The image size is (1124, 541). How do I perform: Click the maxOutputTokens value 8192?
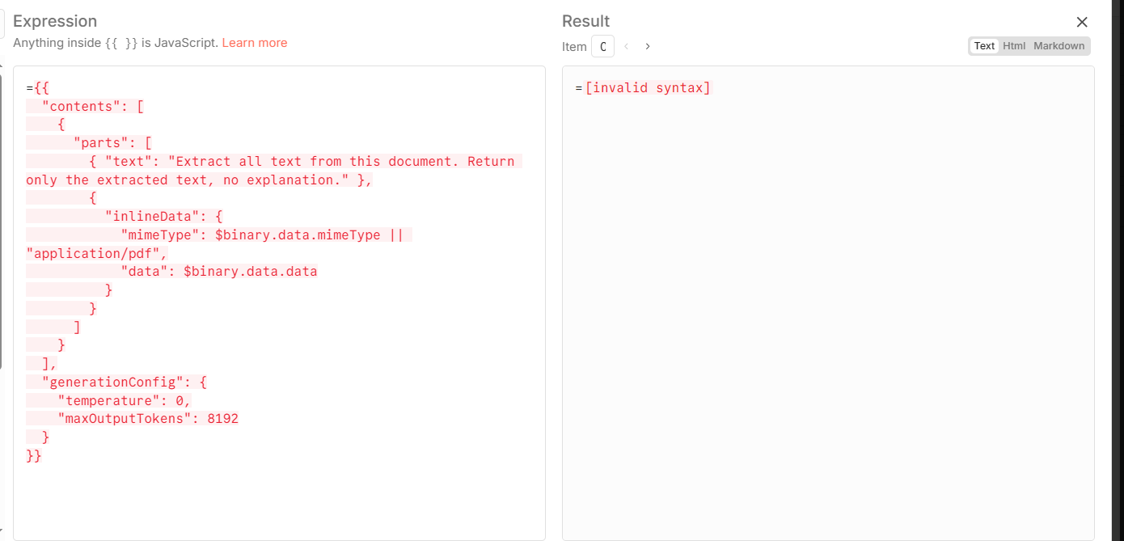pos(222,419)
